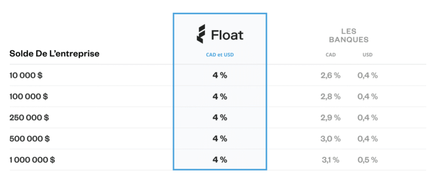The height and width of the screenshot is (188, 436).
Task: Select the USD sub-header under Les Banques
Action: (367, 55)
